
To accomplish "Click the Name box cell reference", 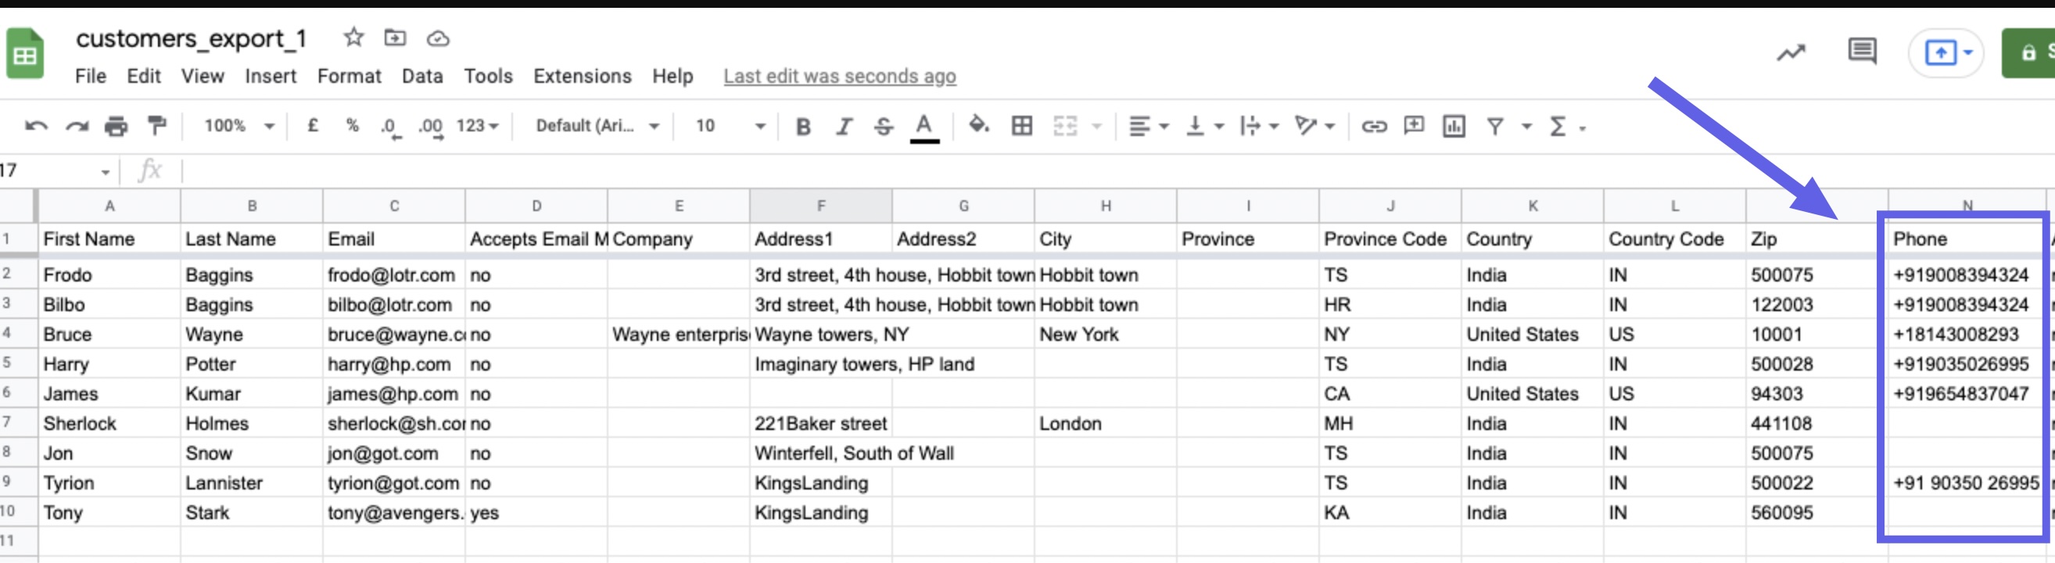I will [54, 170].
